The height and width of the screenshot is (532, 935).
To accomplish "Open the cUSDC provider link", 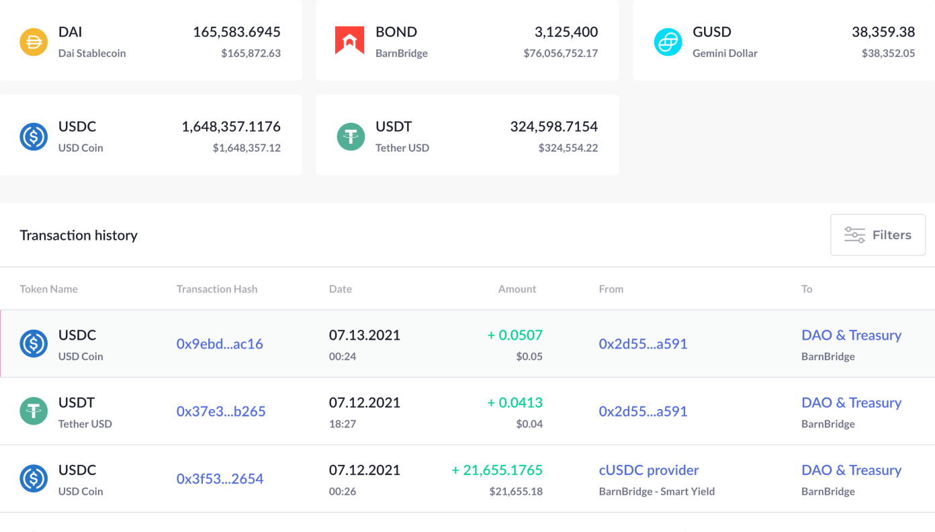I will point(649,470).
